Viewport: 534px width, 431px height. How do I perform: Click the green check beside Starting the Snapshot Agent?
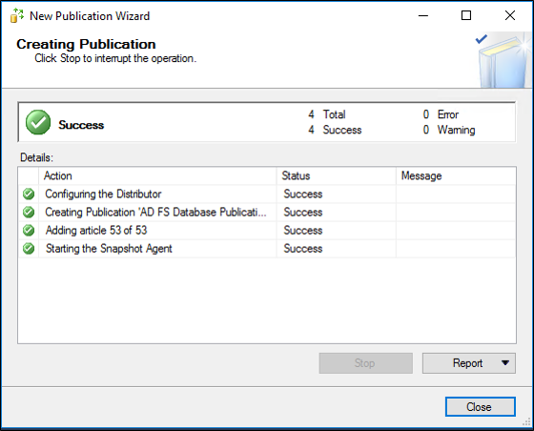[29, 249]
